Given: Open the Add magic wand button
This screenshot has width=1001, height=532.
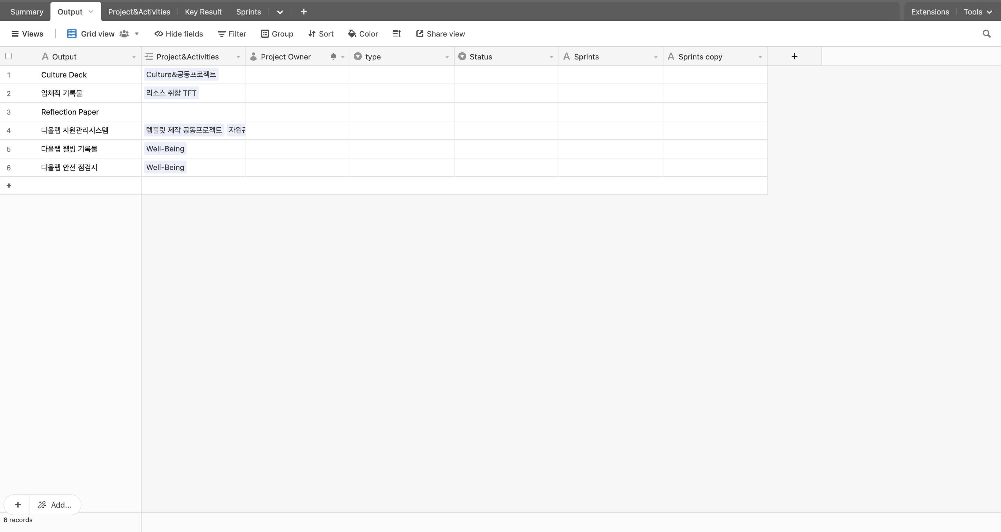Looking at the screenshot, I should point(55,505).
